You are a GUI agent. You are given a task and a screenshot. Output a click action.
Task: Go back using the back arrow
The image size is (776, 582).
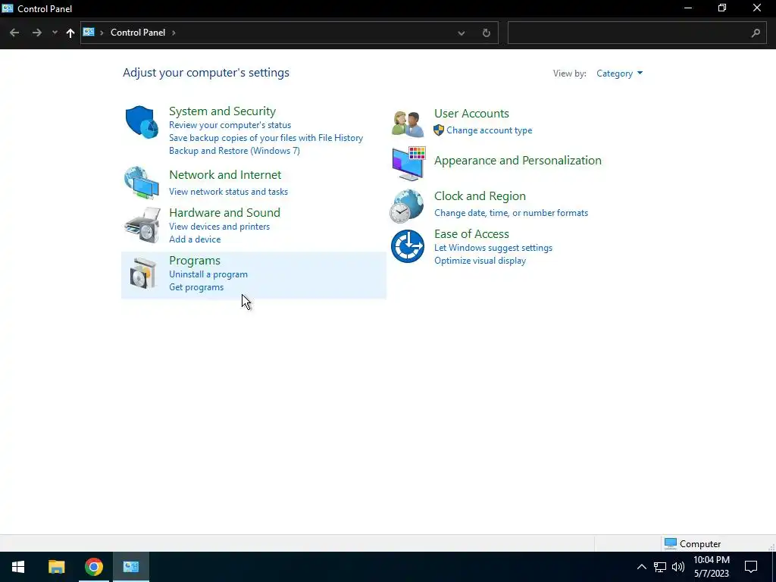[14, 33]
